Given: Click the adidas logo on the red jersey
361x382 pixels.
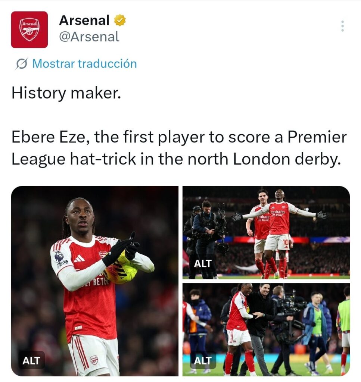Looking at the screenshot, I should point(79,258).
